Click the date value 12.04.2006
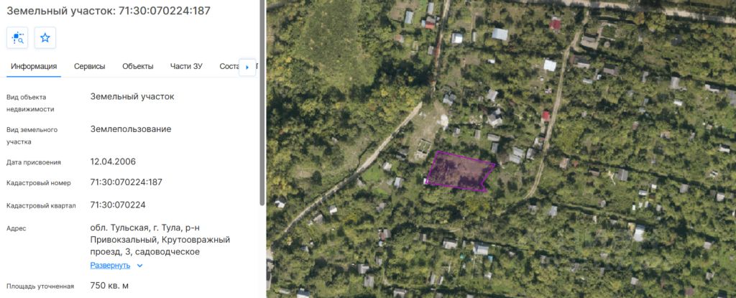Viewport: 736px width, 298px height. (x=113, y=162)
